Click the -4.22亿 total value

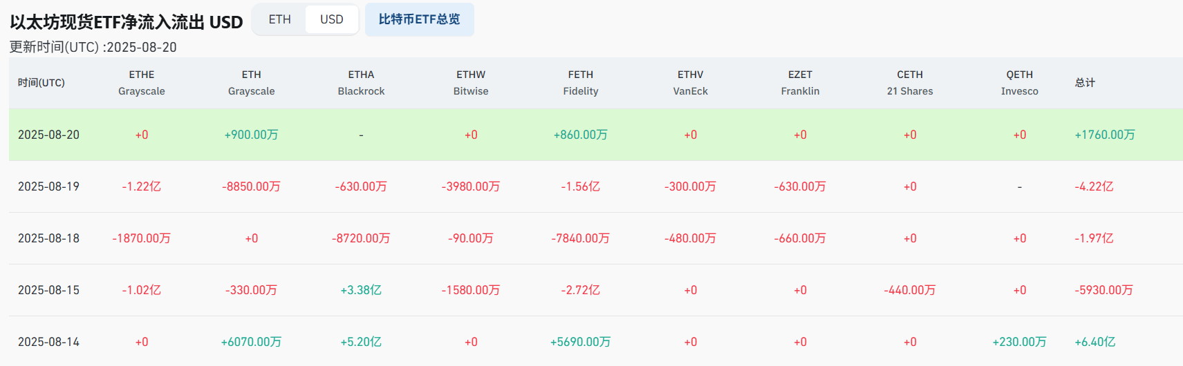click(1094, 186)
